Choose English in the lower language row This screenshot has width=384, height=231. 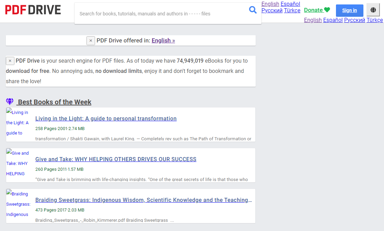(313, 20)
